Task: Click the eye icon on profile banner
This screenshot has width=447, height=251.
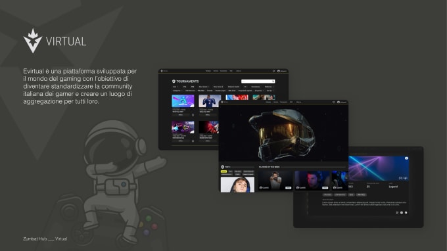Action: [406, 158]
